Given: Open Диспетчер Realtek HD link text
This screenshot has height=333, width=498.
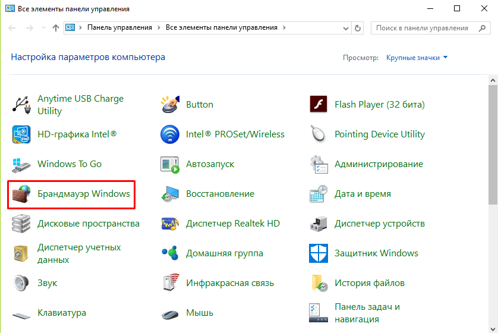Looking at the screenshot, I should 233,224.
